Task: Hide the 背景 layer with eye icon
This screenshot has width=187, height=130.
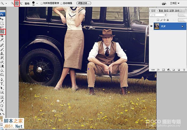Action: [x=151, y=26]
